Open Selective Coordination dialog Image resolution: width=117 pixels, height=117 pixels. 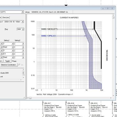click(x=9, y=65)
